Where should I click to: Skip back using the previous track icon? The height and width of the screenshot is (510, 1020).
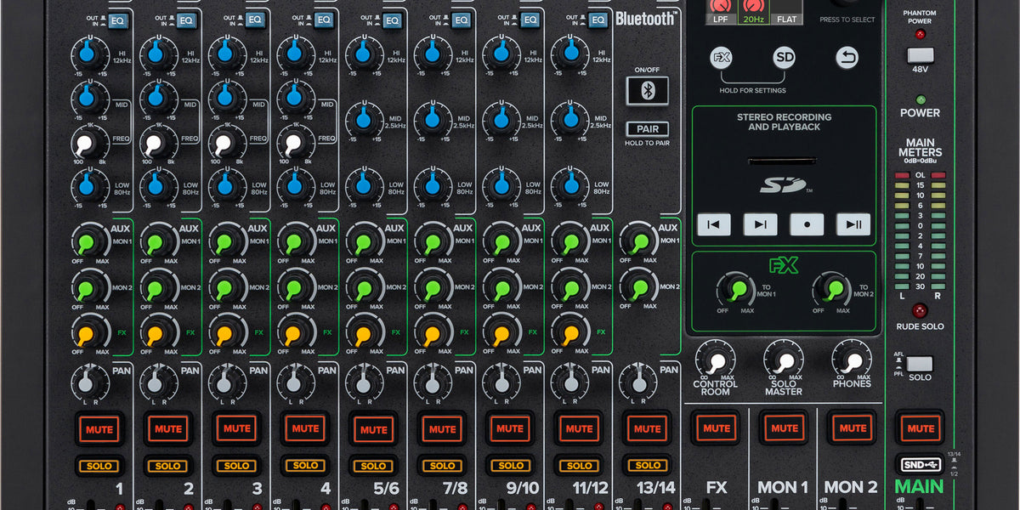(x=714, y=224)
